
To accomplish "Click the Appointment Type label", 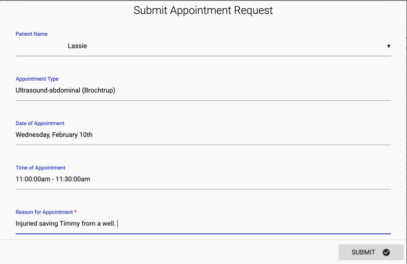I will click(x=37, y=79).
